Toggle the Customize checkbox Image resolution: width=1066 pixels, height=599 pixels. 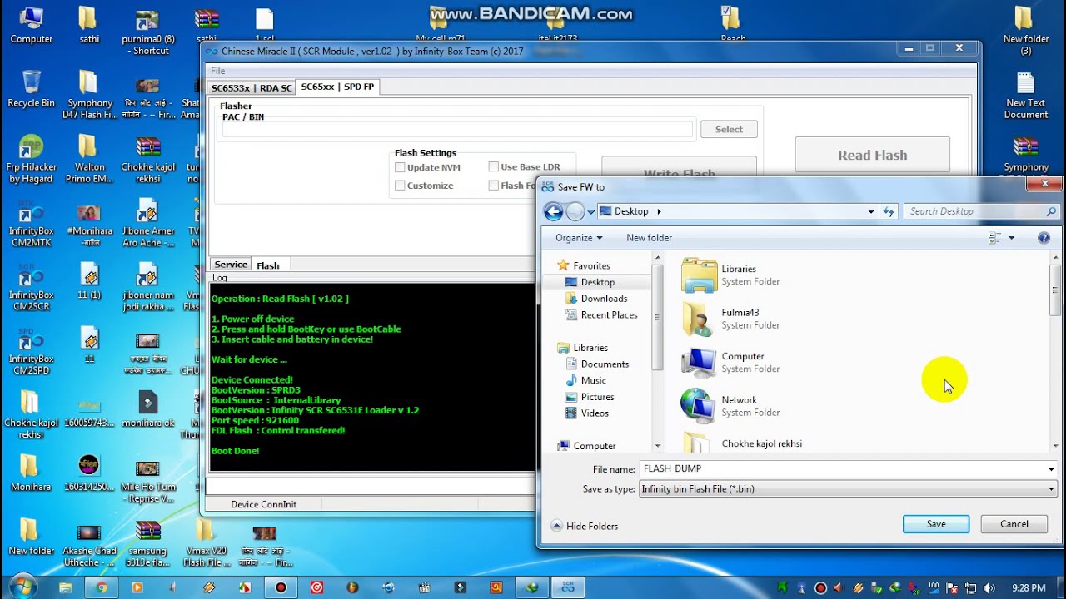coord(400,186)
